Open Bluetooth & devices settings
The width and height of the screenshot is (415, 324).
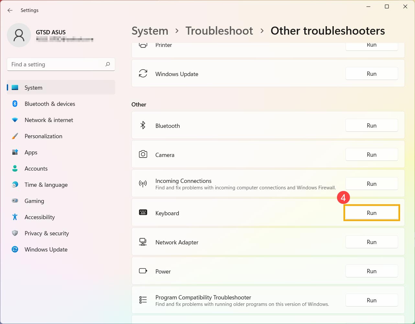pos(61,104)
